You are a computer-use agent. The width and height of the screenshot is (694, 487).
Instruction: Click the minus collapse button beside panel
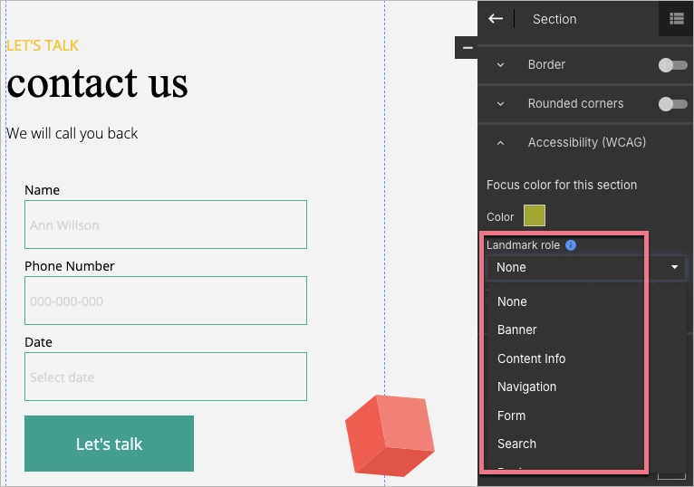(x=467, y=48)
